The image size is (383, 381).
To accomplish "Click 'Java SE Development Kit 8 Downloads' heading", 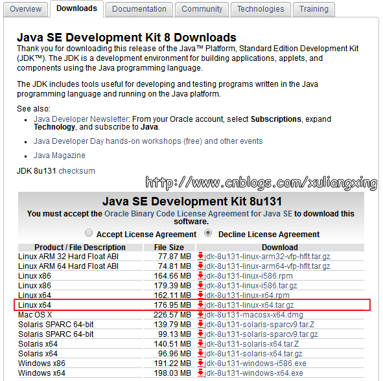I will click(x=126, y=38).
